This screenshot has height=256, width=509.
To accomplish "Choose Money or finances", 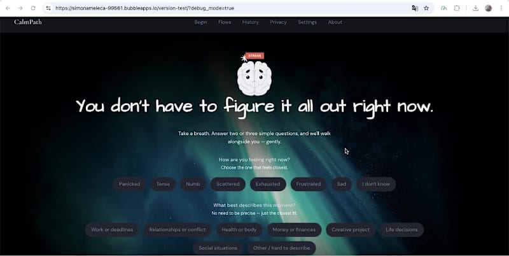I will (294, 230).
